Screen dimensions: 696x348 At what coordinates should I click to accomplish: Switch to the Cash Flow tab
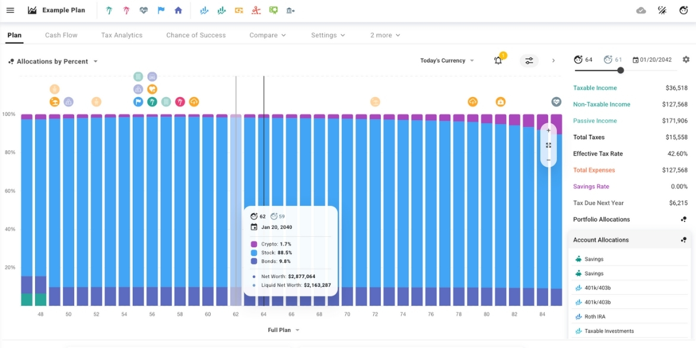61,35
